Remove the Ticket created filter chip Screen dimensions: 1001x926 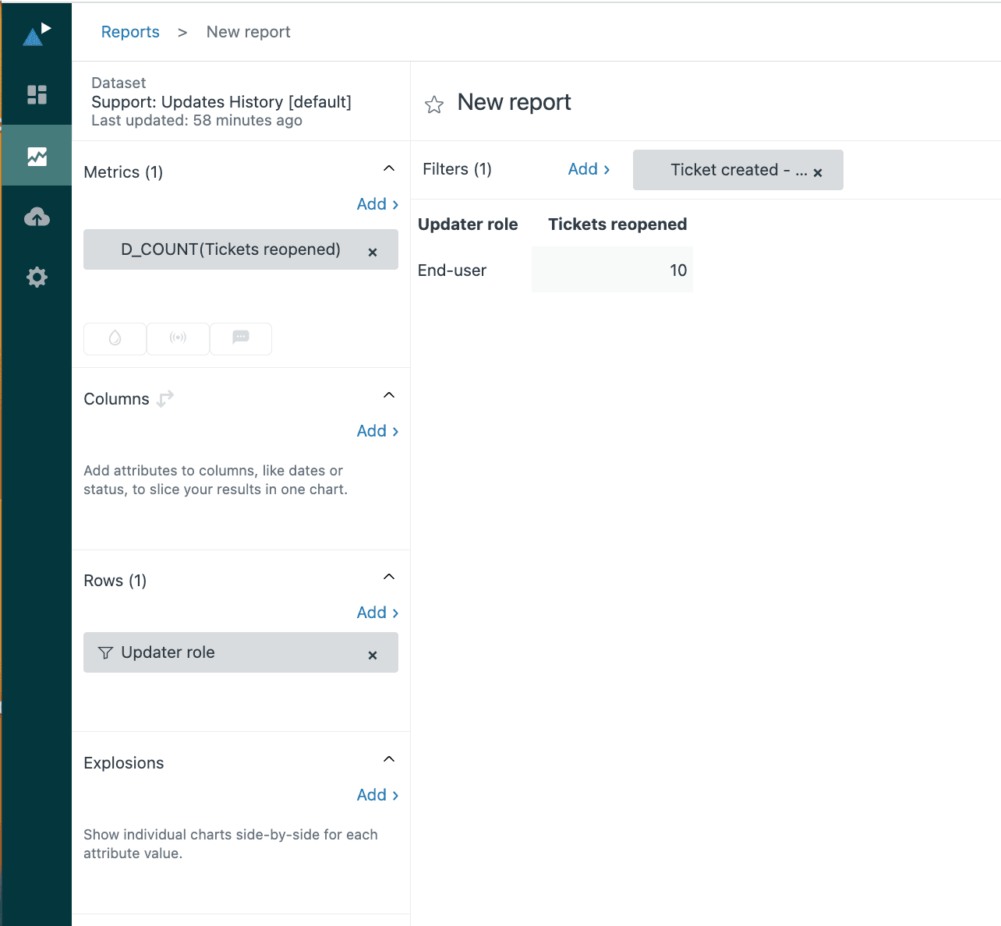817,172
